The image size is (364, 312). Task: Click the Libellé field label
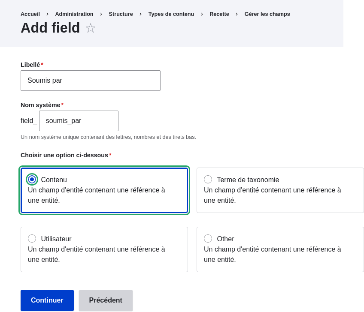click(x=30, y=65)
